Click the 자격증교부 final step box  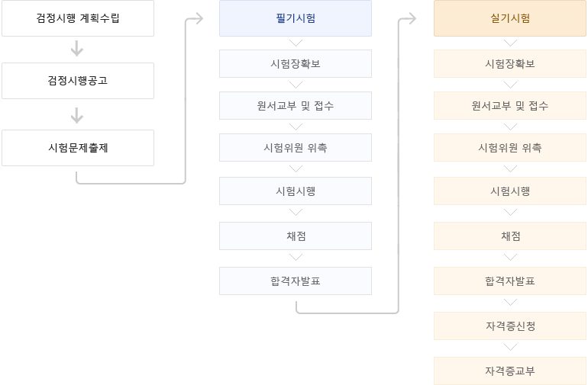(510, 371)
